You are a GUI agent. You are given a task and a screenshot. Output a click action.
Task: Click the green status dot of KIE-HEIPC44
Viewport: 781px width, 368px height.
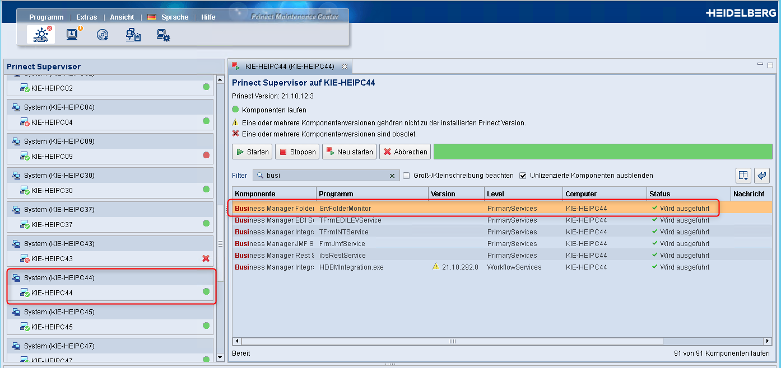[206, 291]
